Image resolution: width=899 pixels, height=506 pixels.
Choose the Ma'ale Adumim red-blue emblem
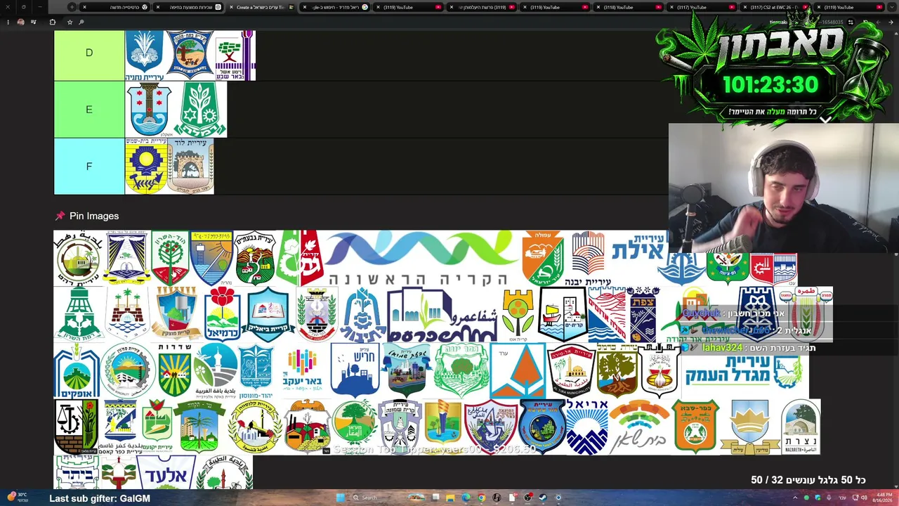click(x=607, y=314)
